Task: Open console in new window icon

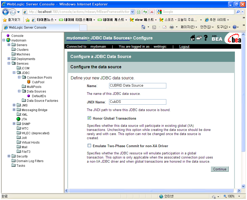Action: (199, 38)
